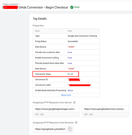Click the Provide product-level sales data true value
The image size is (132, 135).
[x=70, y=63]
